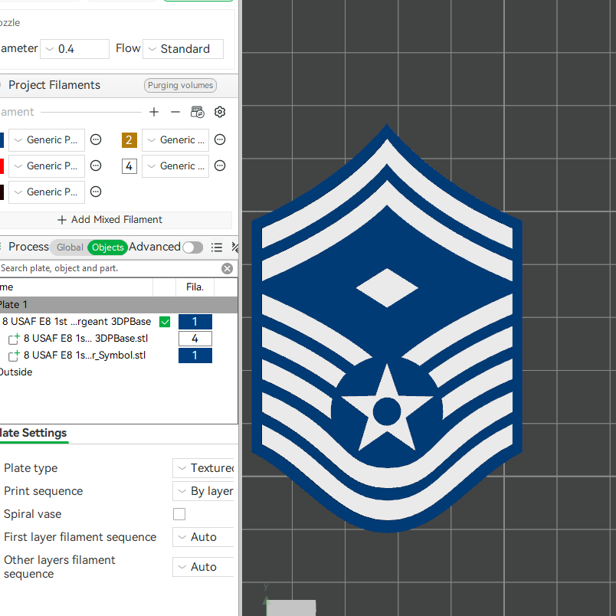Toggle printable checkbox for USAF E8 object
616x616 pixels.
[x=165, y=322]
